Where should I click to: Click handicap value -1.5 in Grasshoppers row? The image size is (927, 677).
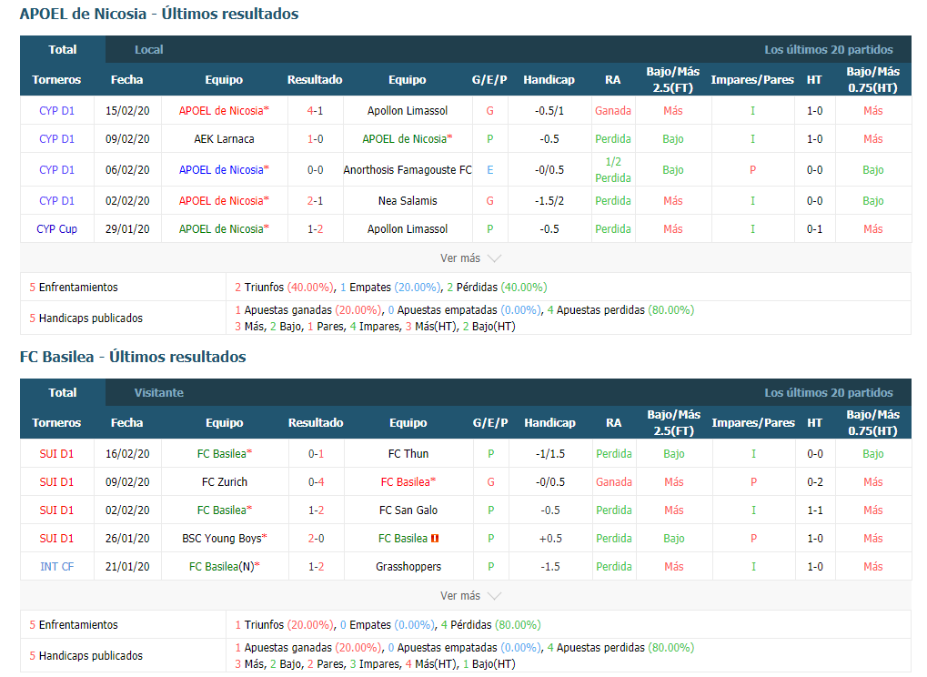[x=549, y=566]
